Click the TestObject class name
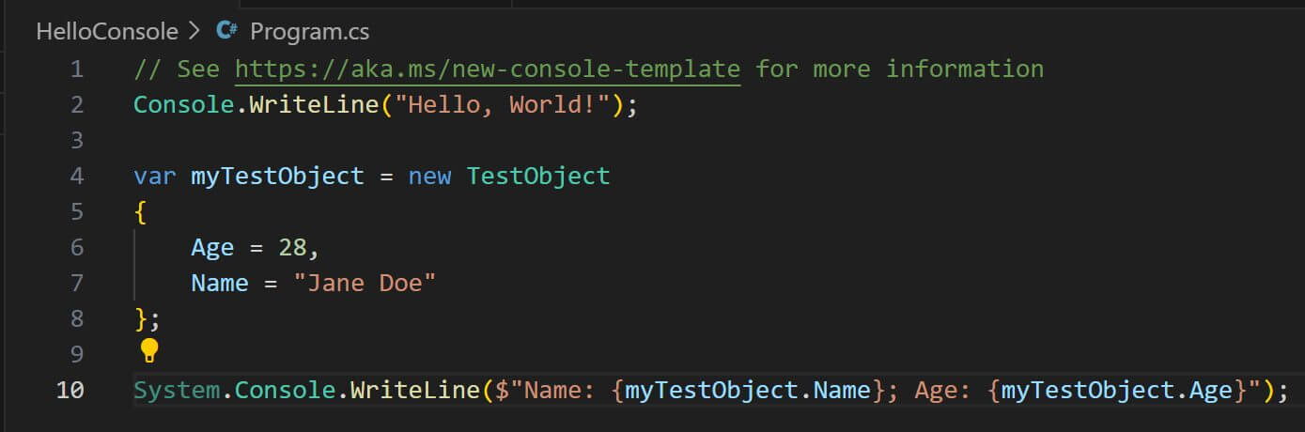Viewport: 1305px width, 432px height. pos(538,176)
